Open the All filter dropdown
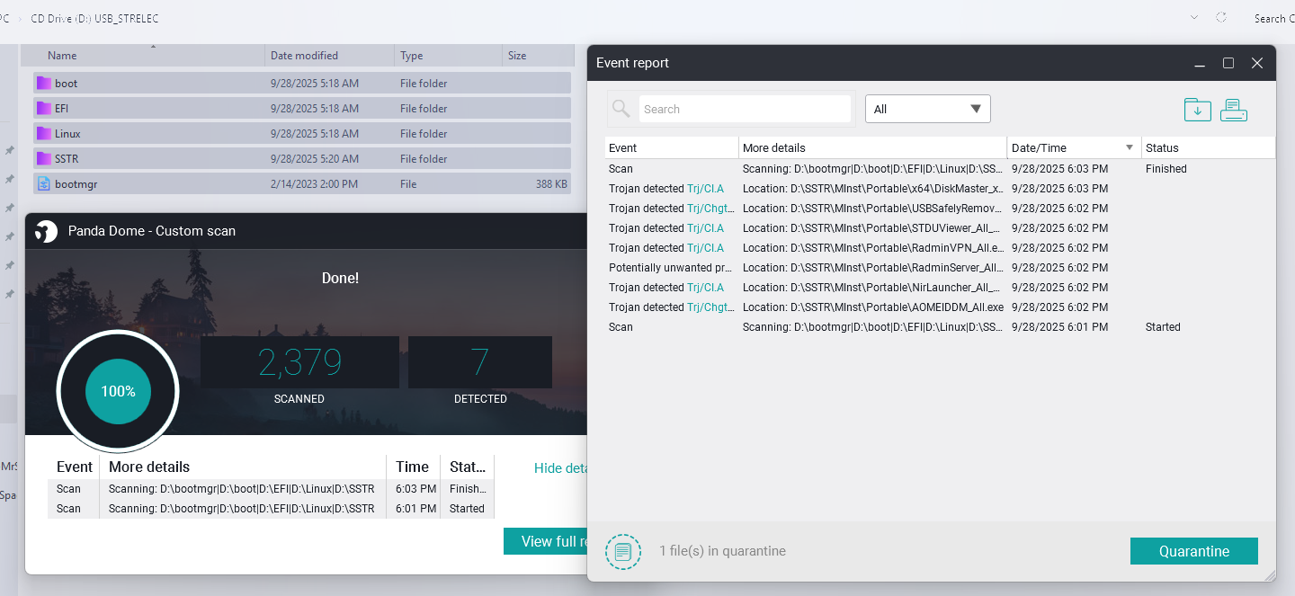The width and height of the screenshot is (1295, 596). [927, 109]
